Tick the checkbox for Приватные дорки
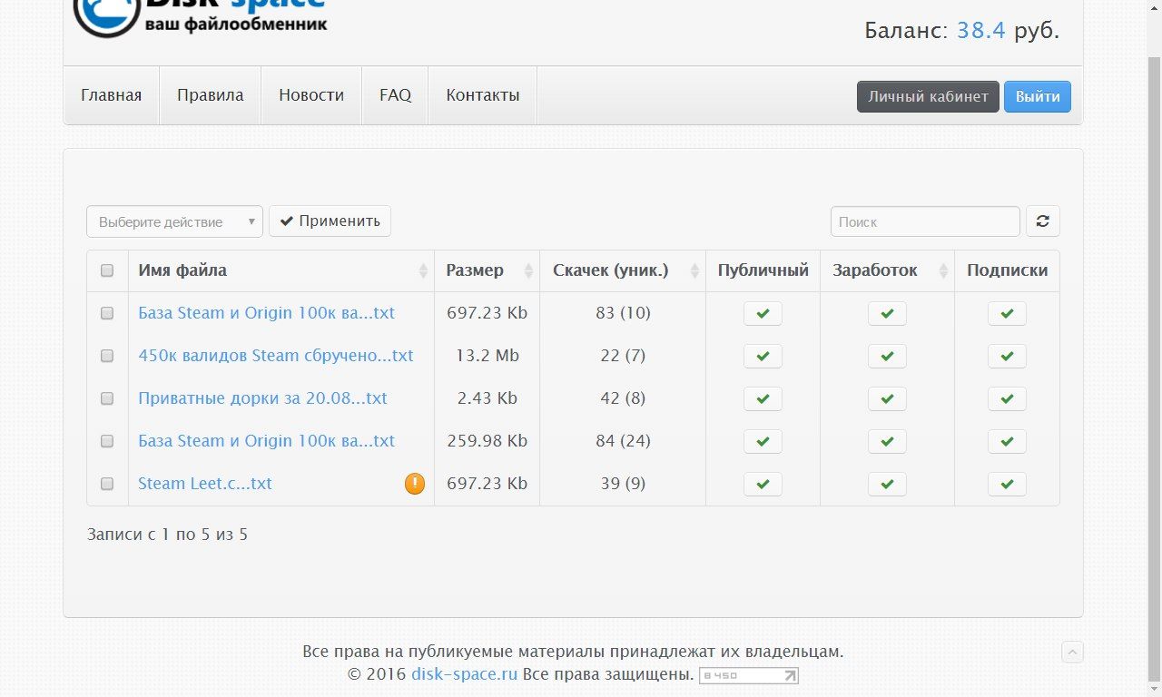The height and width of the screenshot is (697, 1162). 107,398
